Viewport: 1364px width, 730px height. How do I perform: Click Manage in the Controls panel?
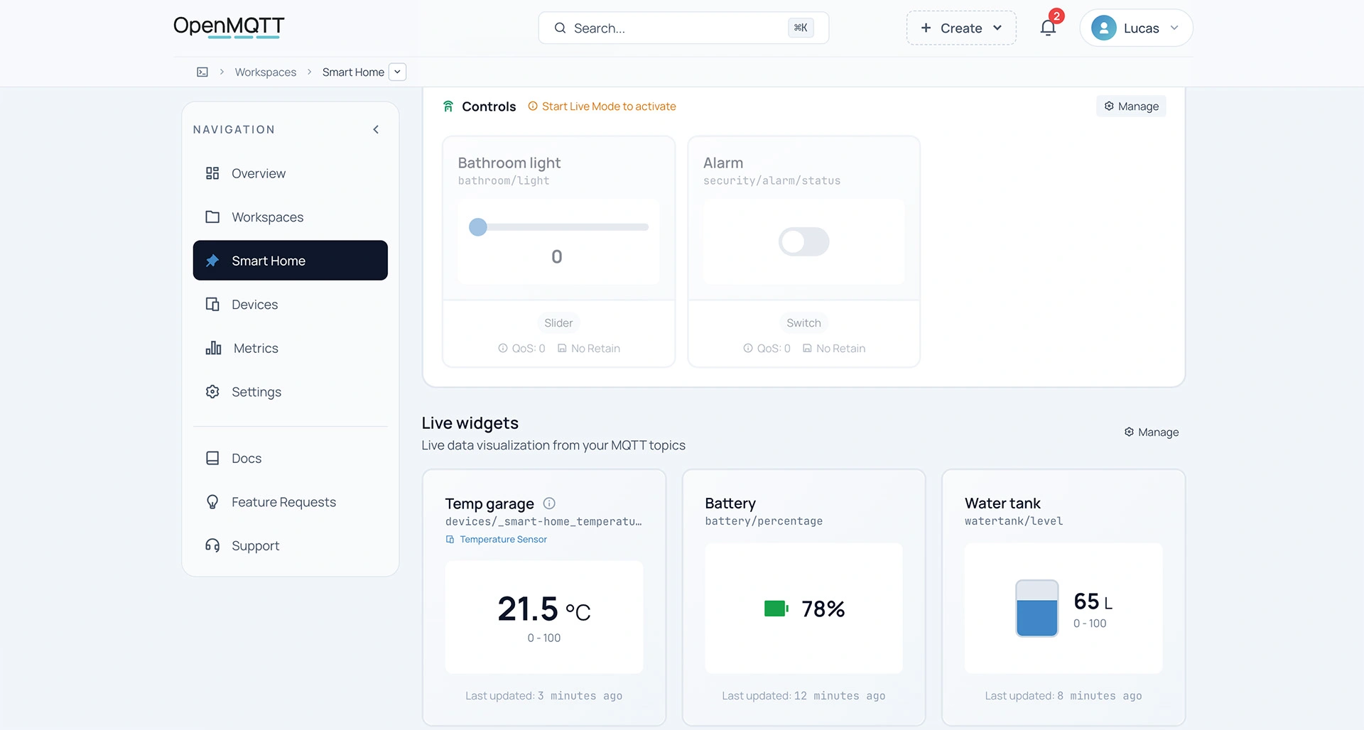(1131, 107)
